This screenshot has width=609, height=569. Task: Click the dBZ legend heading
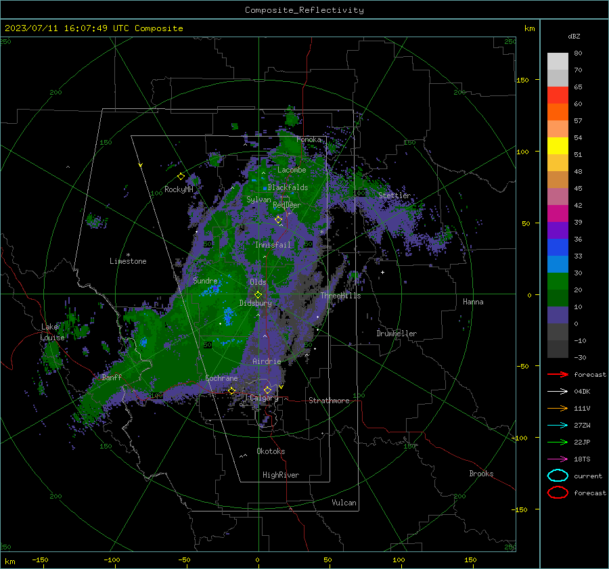[x=574, y=36]
